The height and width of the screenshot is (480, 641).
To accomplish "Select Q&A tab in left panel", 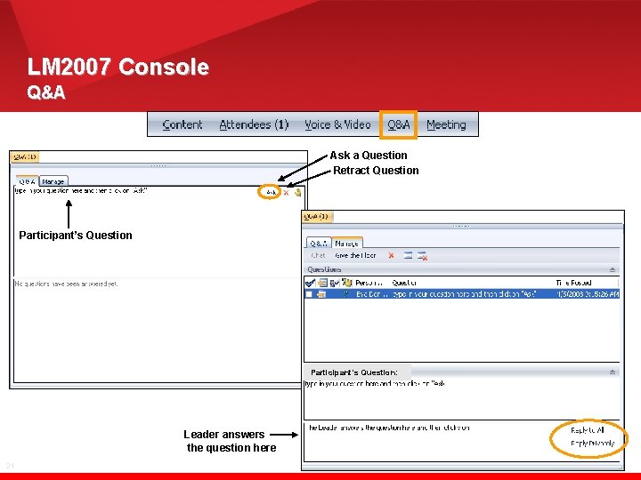I will (x=27, y=181).
